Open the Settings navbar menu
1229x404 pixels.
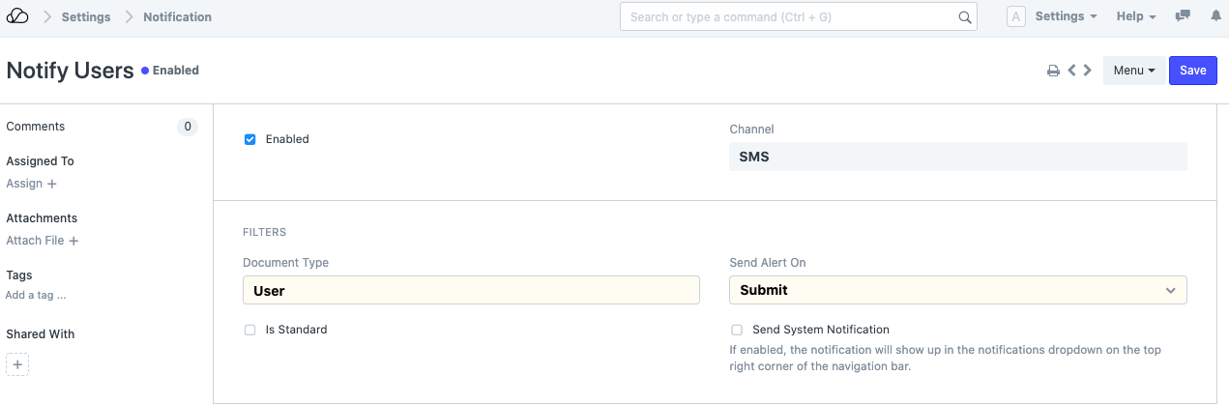(1066, 16)
